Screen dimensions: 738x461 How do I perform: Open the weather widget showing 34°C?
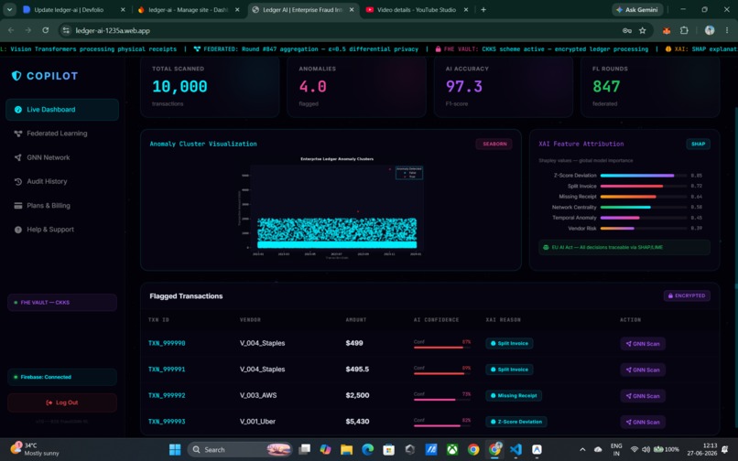pos(34,450)
